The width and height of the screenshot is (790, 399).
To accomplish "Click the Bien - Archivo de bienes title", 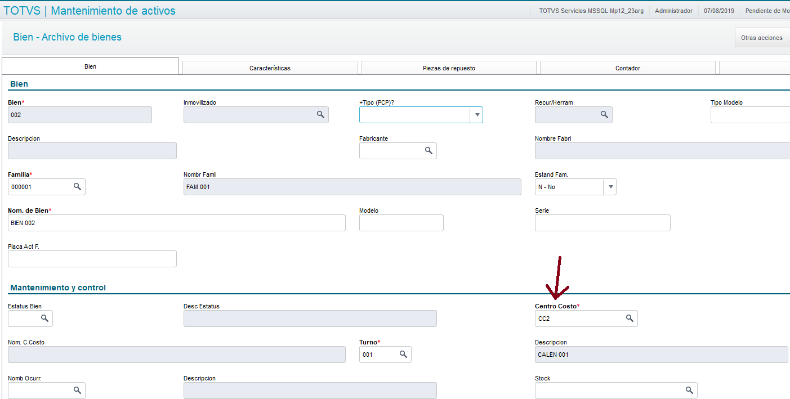I will pyautogui.click(x=67, y=37).
